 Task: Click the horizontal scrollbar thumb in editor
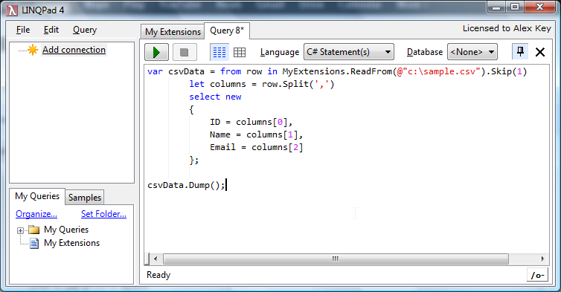[x=336, y=259]
